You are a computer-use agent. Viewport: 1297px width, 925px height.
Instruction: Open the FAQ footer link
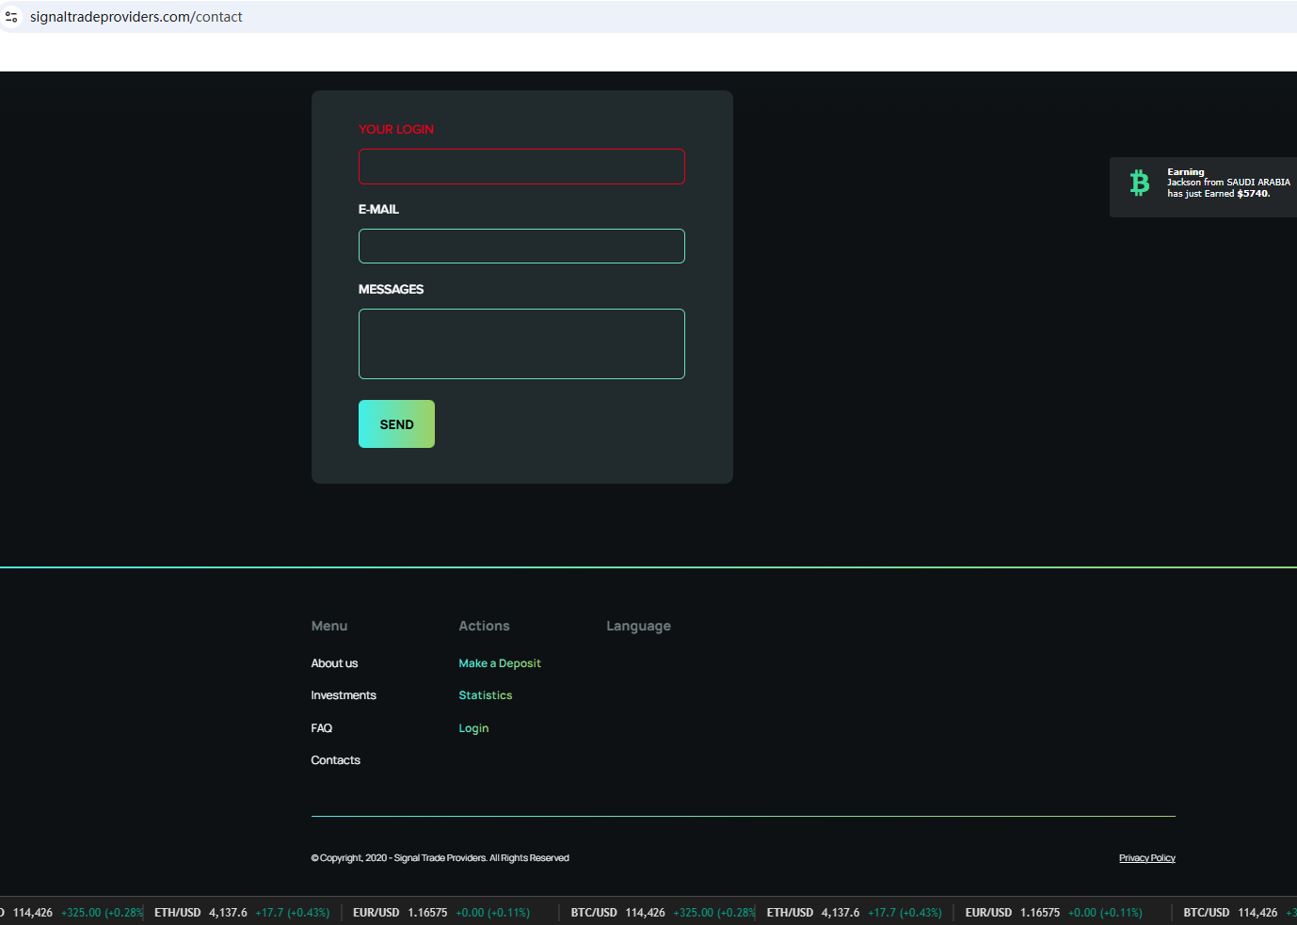(322, 728)
